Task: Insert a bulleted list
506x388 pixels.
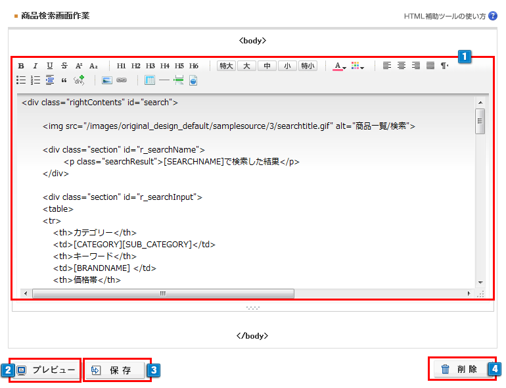Action: (x=21, y=81)
